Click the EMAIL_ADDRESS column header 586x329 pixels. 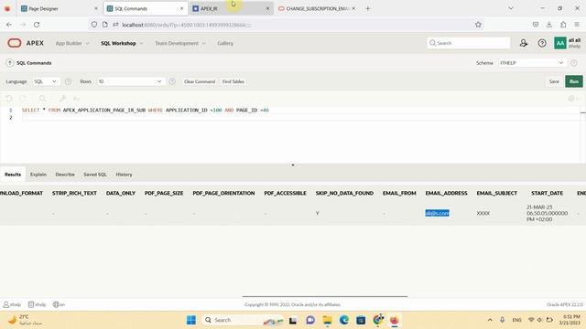click(446, 193)
